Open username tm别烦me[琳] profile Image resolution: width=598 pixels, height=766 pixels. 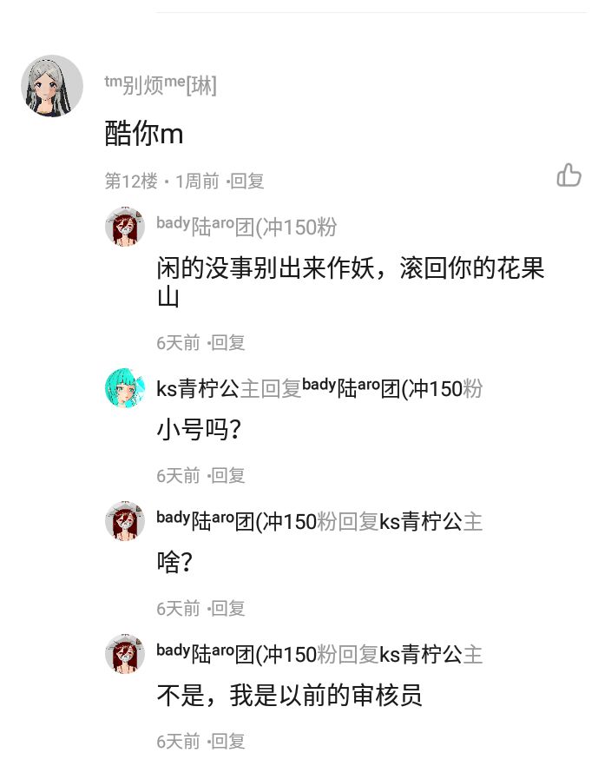(x=161, y=85)
